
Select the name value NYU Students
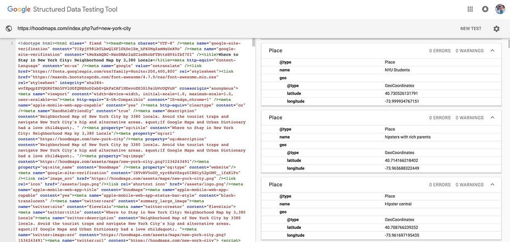click(397, 70)
